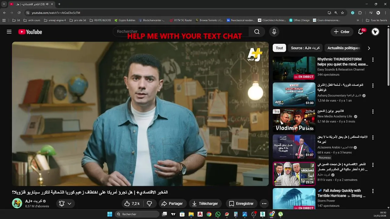This screenshot has height=219, width=390.
Task: Open the Chrome apps grid in bookmarks bar
Action: 4,20
